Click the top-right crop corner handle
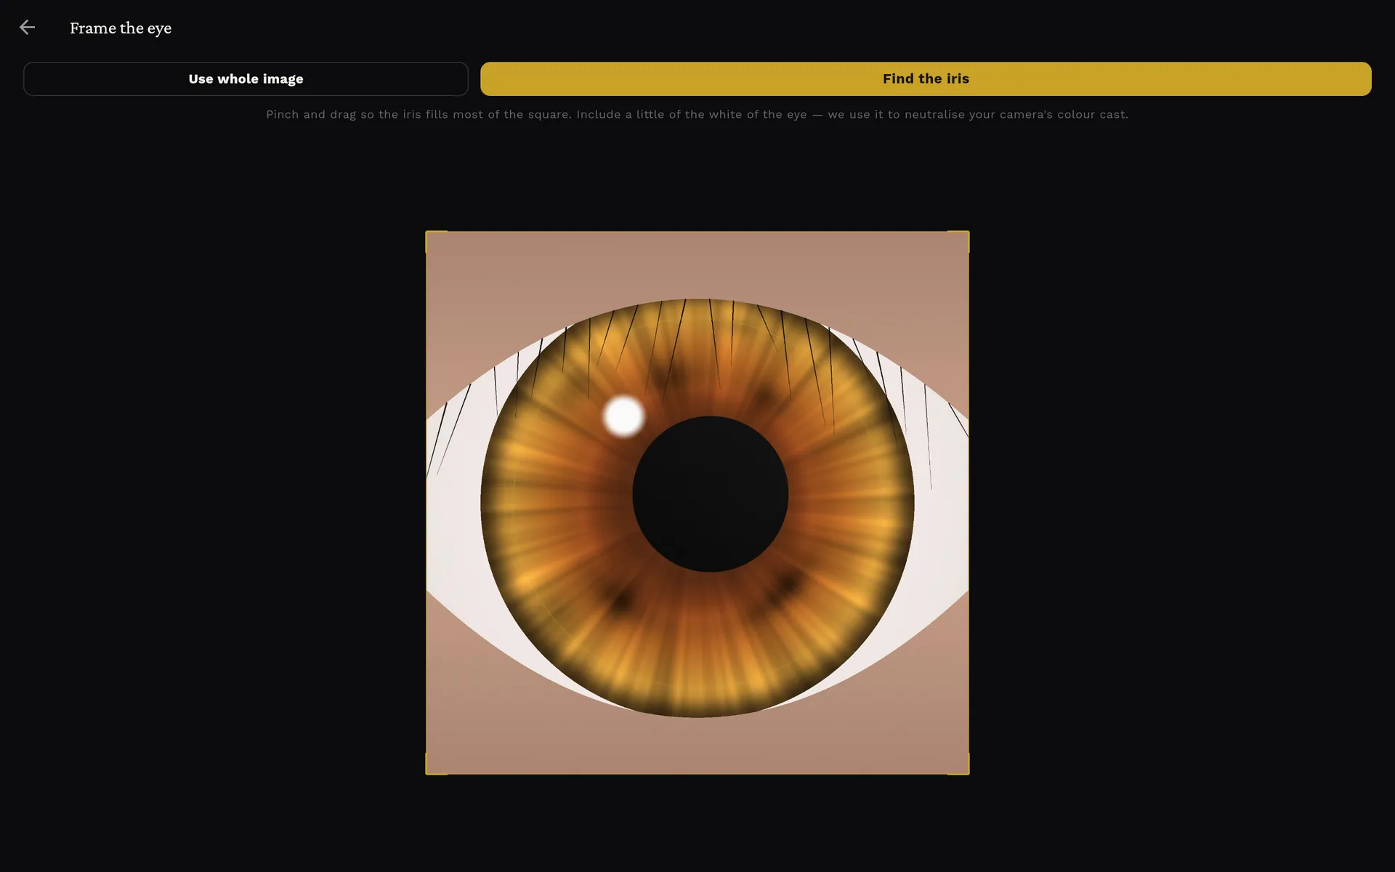This screenshot has width=1395, height=872. 958,242
